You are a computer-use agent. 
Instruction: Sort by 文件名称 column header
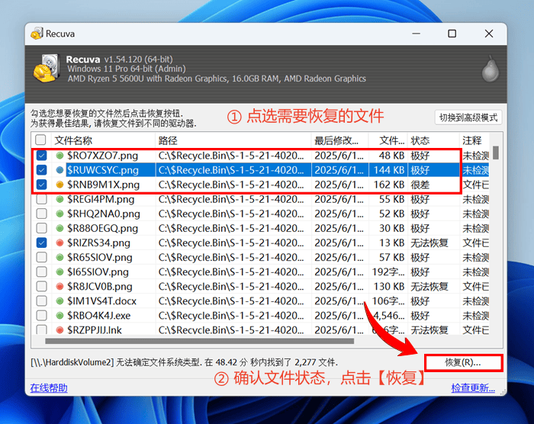pyautogui.click(x=103, y=140)
